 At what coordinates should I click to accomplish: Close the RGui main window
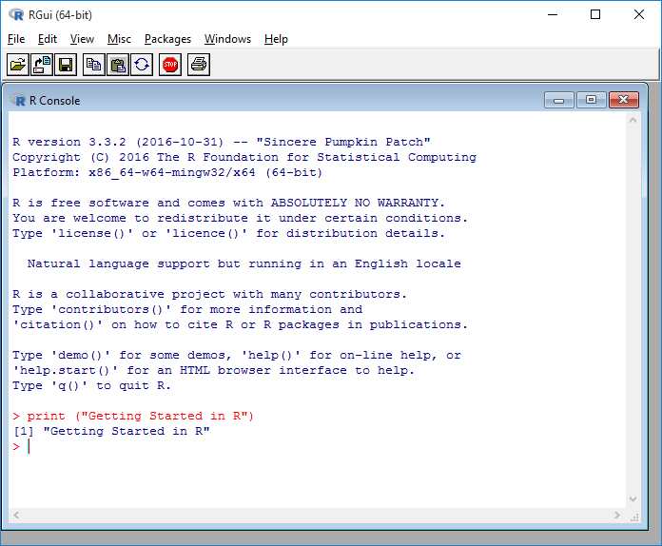(x=639, y=15)
